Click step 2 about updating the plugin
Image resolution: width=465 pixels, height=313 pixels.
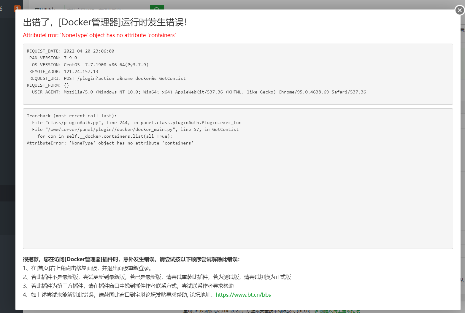tap(157, 277)
